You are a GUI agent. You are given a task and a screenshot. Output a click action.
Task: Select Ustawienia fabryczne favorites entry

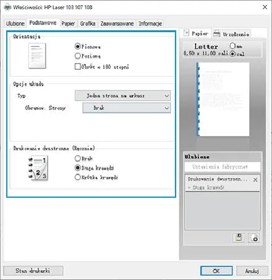pyautogui.click(x=223, y=167)
